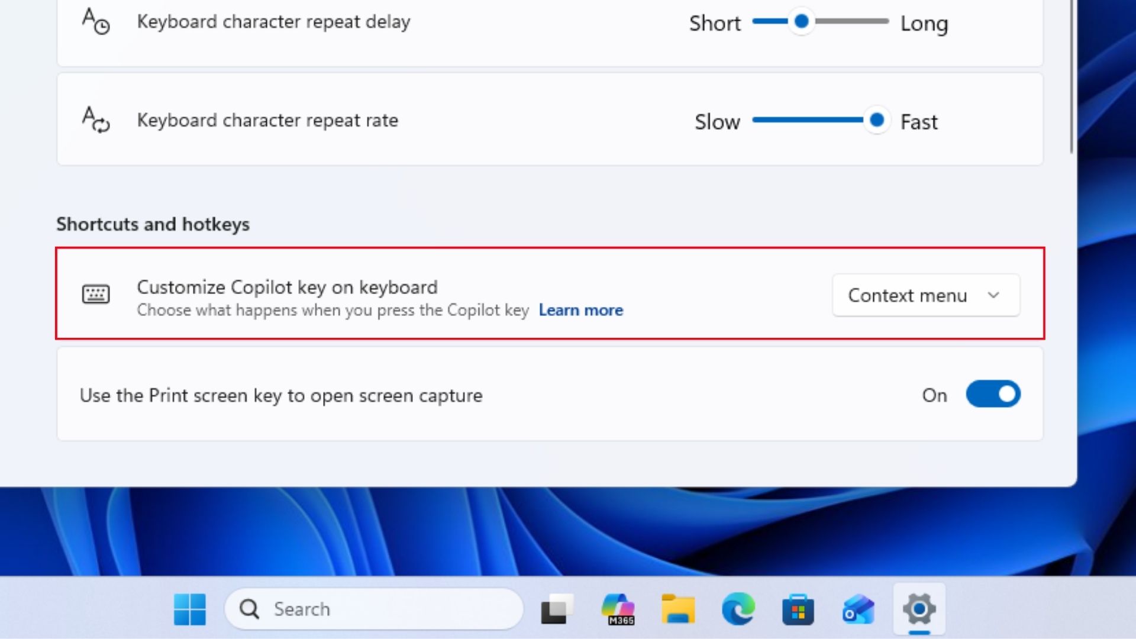Turn off the Print screen key toggle
Screen dimensions: 1136x639
pyautogui.click(x=993, y=395)
